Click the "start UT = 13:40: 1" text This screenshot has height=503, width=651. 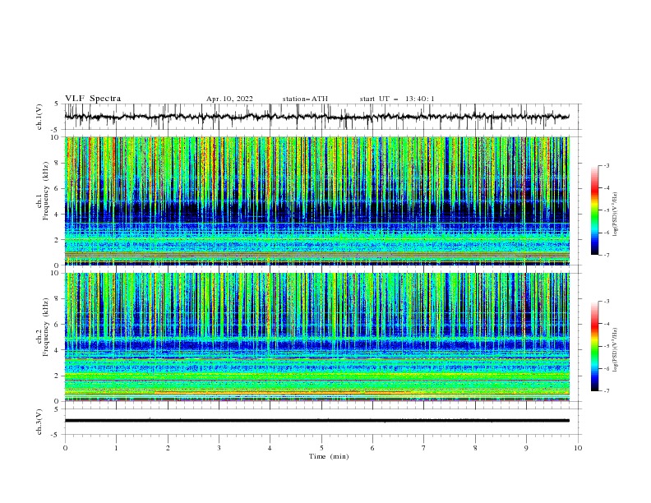397,99
